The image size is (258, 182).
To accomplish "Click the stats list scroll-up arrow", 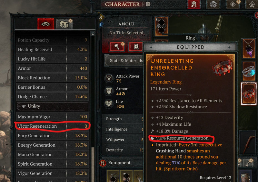I will click(x=93, y=34).
